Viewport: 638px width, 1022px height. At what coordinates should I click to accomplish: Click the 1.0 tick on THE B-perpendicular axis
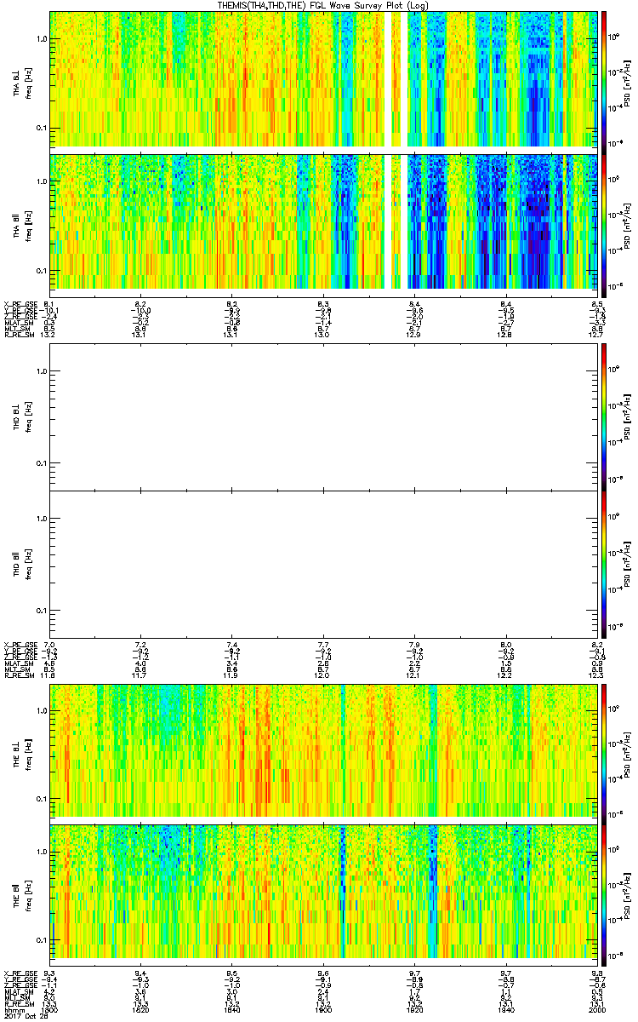(x=41, y=711)
